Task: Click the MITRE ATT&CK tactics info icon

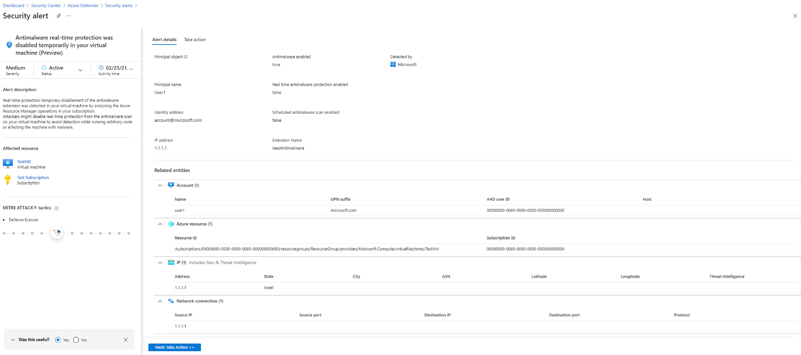Action: point(56,208)
